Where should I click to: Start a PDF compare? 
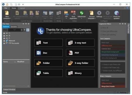tap(80, 53)
